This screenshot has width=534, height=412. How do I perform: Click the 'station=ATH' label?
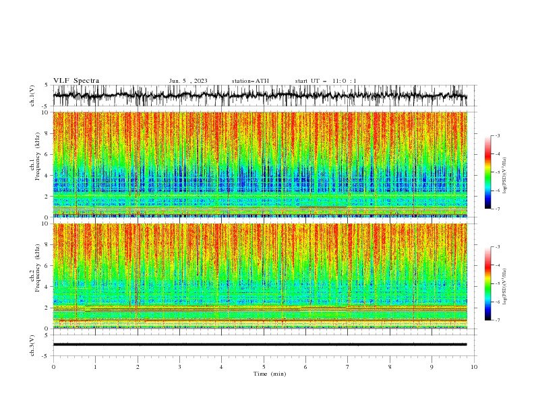[x=250, y=81]
